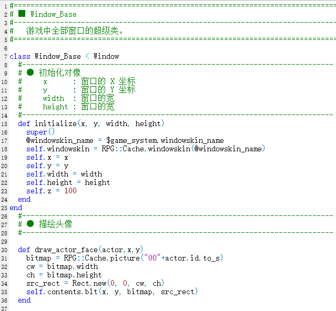The height and width of the screenshot is (311, 336).
Task: Click the 'super()' call on line 16
Action: (x=40, y=132)
